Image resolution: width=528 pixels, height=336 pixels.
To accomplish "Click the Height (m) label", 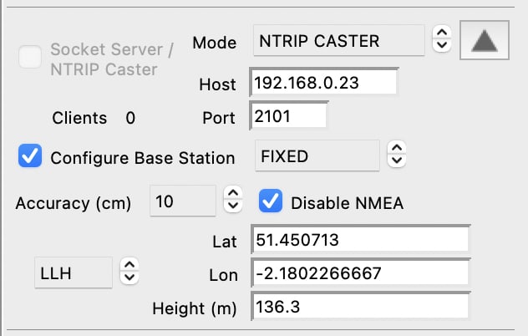I will [195, 308].
